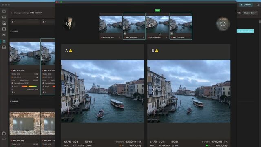This screenshot has height=147, width=261.
Task: Click the large B comparison image
Action: [189, 91]
